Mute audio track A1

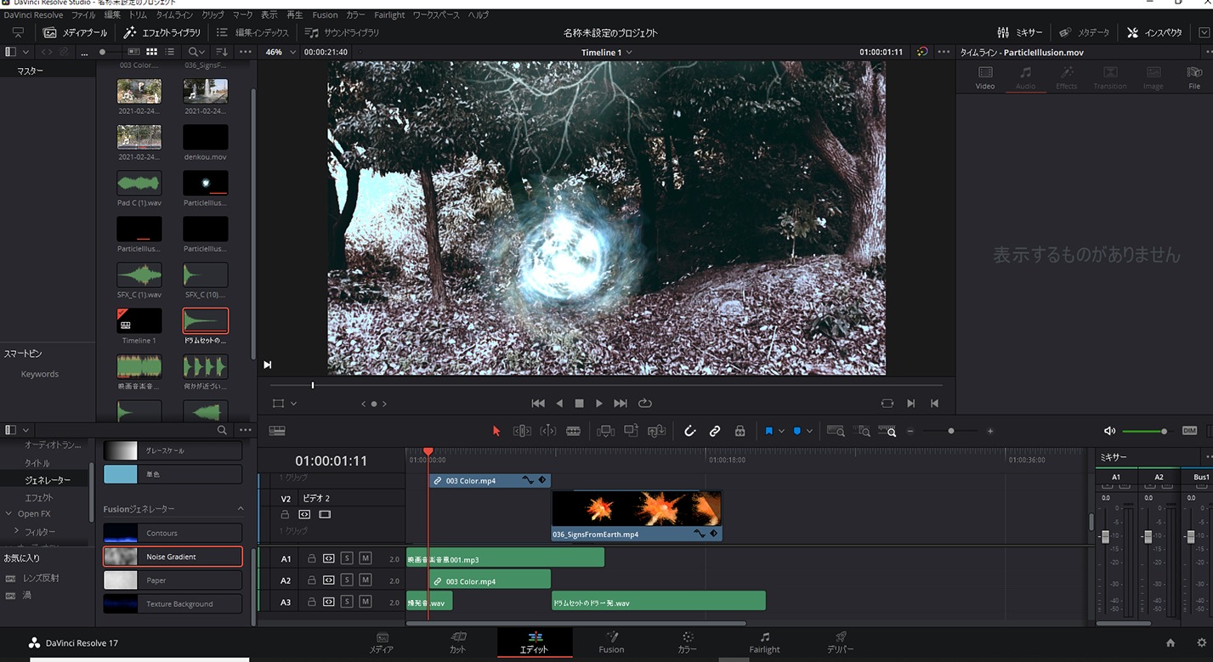tap(366, 558)
